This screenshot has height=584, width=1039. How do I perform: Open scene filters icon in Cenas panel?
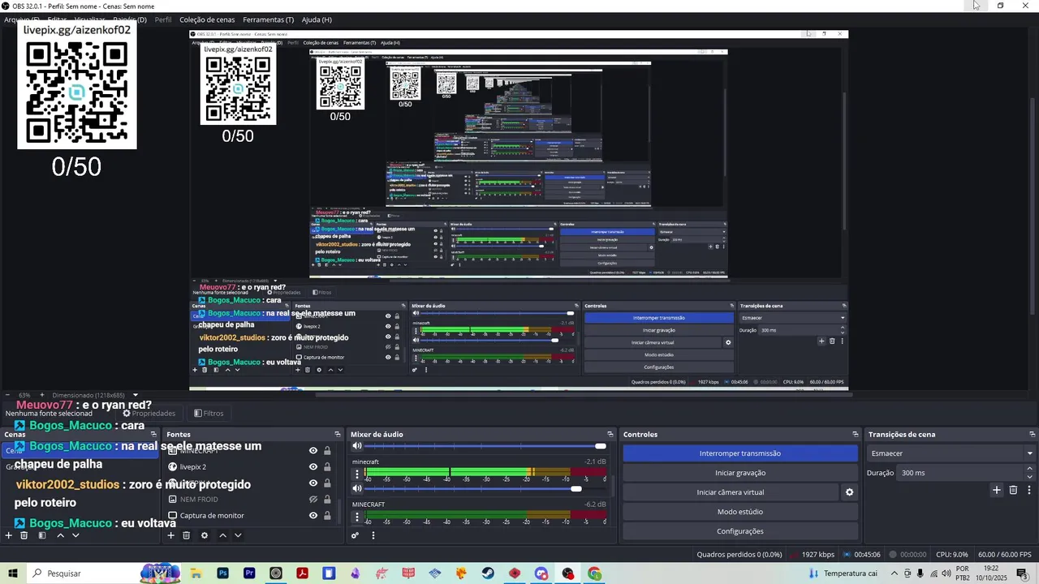[41, 535]
